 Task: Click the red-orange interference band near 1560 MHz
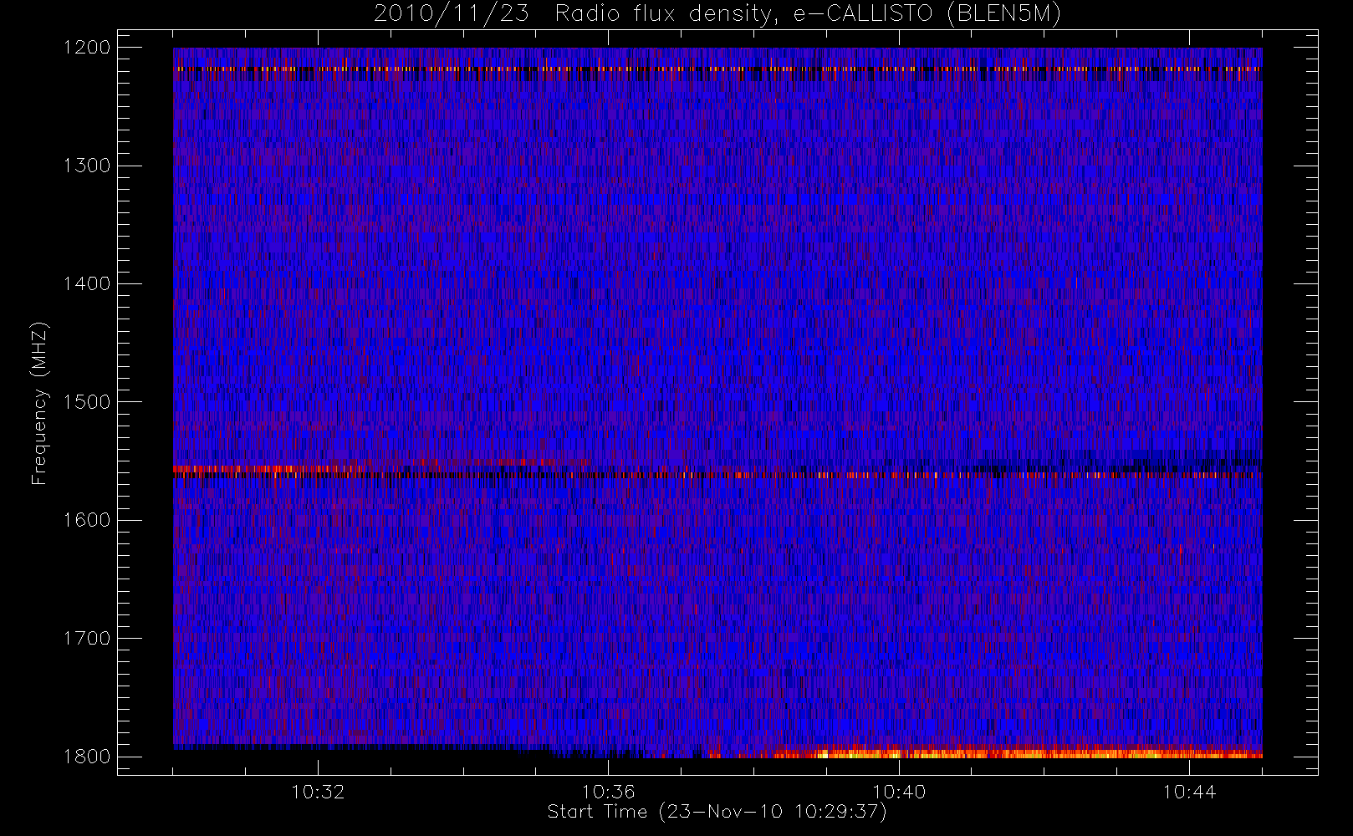click(717, 474)
